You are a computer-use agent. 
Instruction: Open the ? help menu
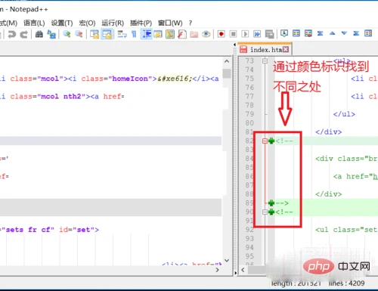coord(191,23)
